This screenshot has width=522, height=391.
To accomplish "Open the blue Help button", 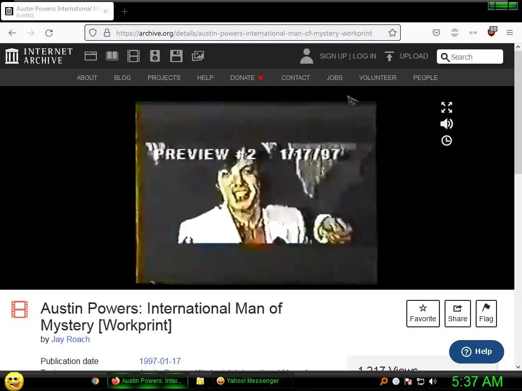I will [476, 351].
